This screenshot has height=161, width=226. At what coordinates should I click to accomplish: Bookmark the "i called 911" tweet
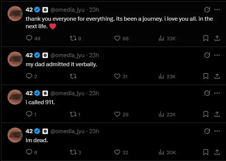click(206, 114)
